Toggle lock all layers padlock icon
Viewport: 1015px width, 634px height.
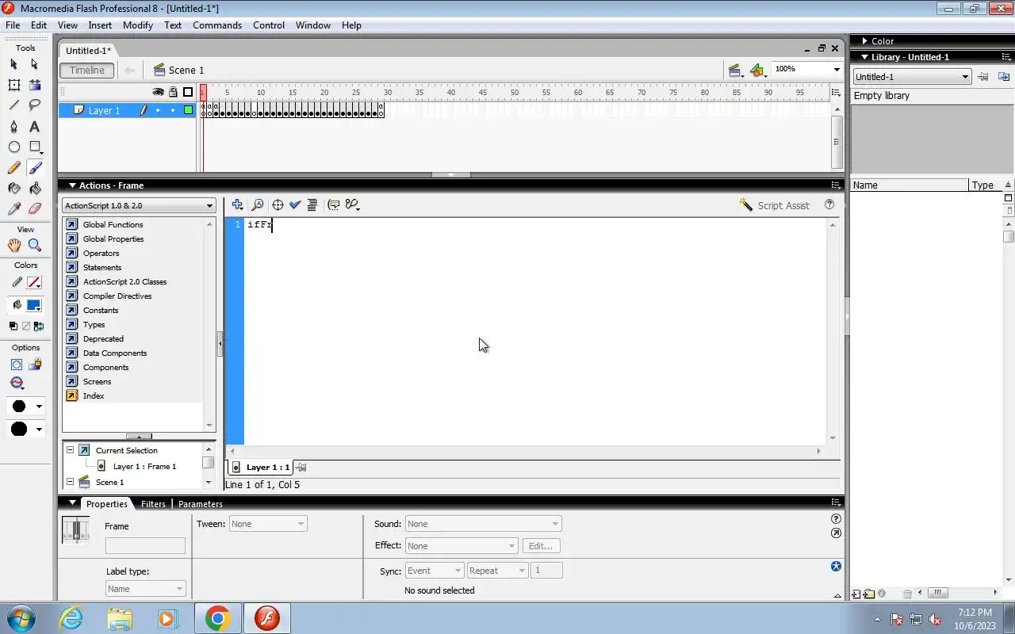pos(173,92)
